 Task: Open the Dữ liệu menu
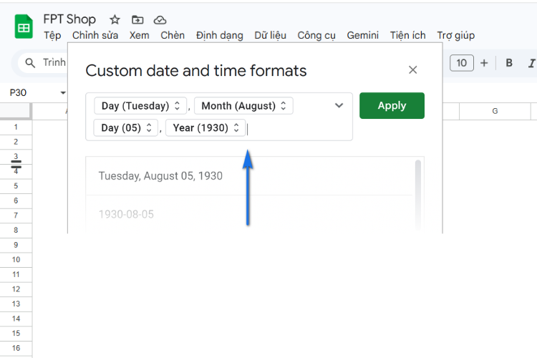270,35
